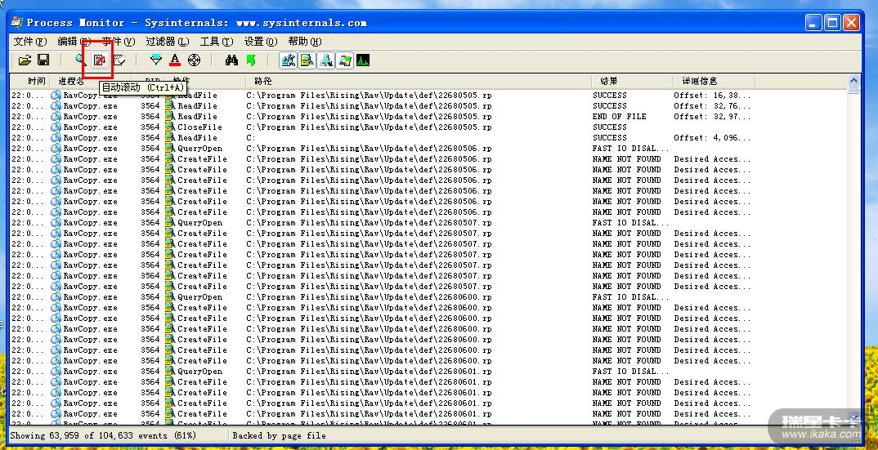Click the 路径 column header
The height and width of the screenshot is (450, 878).
[x=419, y=81]
